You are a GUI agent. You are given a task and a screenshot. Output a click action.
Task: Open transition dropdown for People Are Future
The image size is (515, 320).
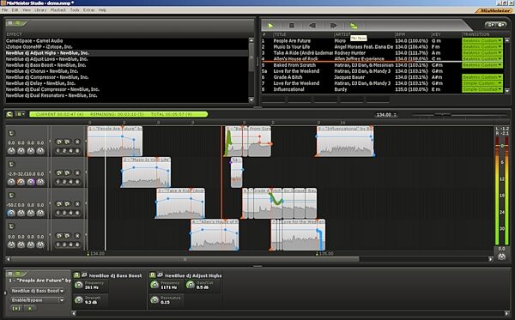482,40
